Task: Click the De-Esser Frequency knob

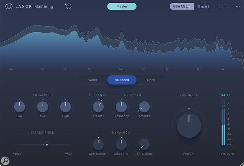Action: (x=121, y=107)
